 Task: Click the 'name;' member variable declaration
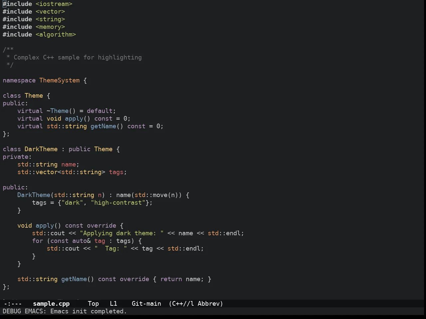tap(70, 164)
